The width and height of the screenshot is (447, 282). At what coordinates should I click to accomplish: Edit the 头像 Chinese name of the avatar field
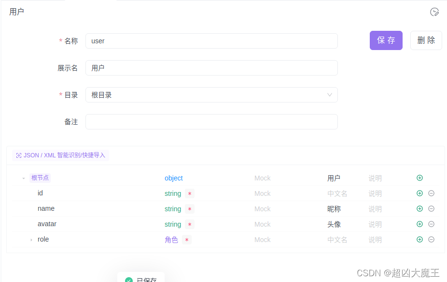click(334, 224)
